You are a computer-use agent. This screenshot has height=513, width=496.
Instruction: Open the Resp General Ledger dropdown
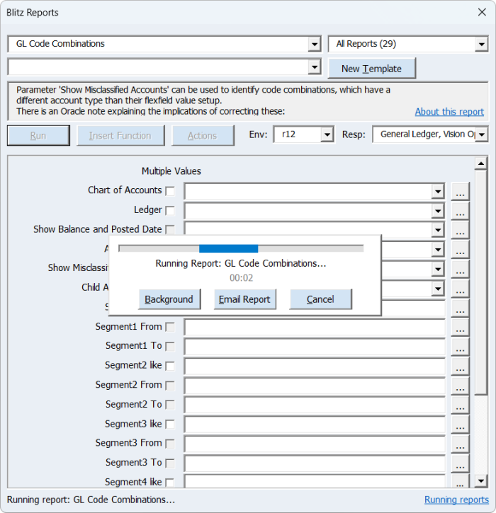click(x=481, y=134)
